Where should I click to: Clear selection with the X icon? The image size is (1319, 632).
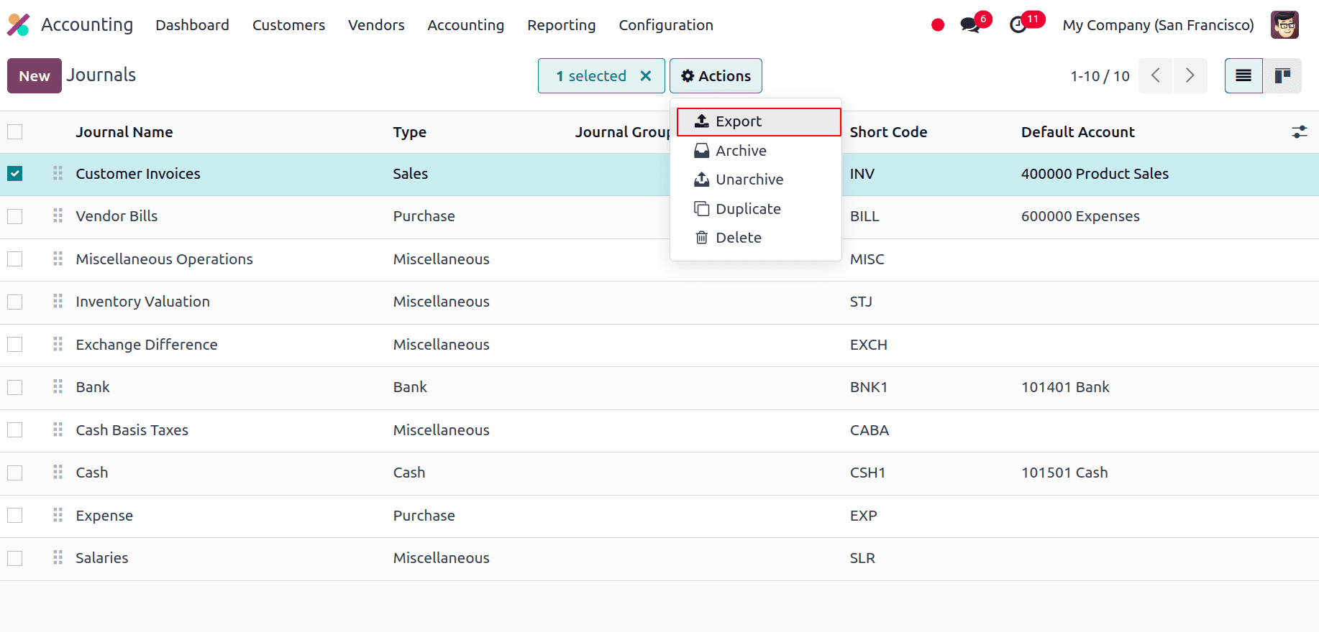[x=646, y=76]
